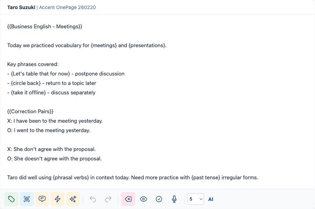This screenshot has height=209, width=315.
Task: Open the level 5 dropdown selector
Action: (x=195, y=199)
